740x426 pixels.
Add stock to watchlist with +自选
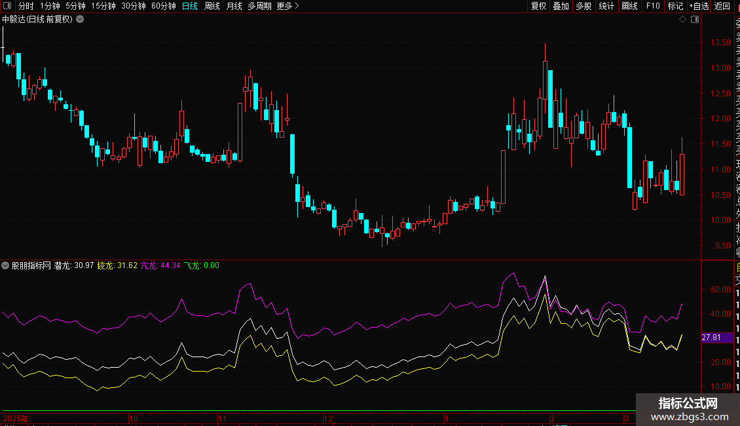[x=699, y=6]
